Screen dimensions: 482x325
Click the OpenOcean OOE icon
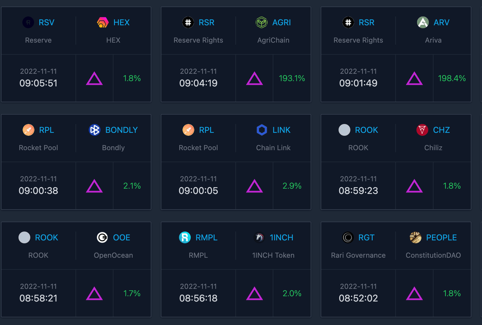click(x=102, y=237)
